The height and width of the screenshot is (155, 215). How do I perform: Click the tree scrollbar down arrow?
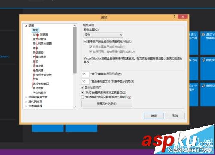coord(75,107)
